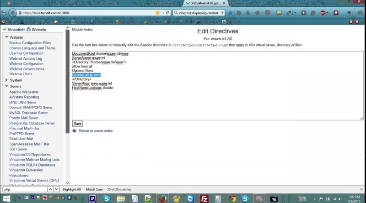The height and width of the screenshot is (203, 366).
Task: Switch to Firefox in the taskbar
Action: (x=163, y=198)
